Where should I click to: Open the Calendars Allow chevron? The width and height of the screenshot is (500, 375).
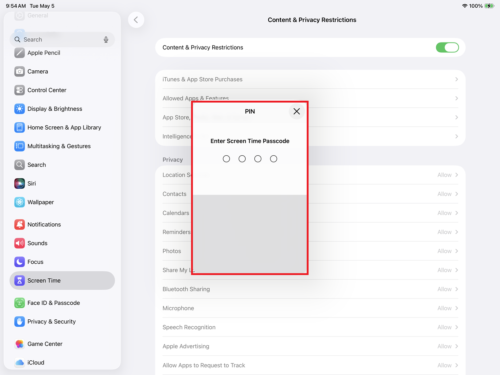tap(456, 213)
